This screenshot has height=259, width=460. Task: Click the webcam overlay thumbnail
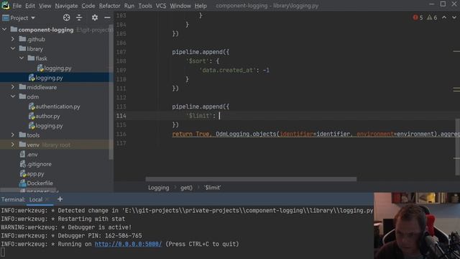click(x=417, y=225)
